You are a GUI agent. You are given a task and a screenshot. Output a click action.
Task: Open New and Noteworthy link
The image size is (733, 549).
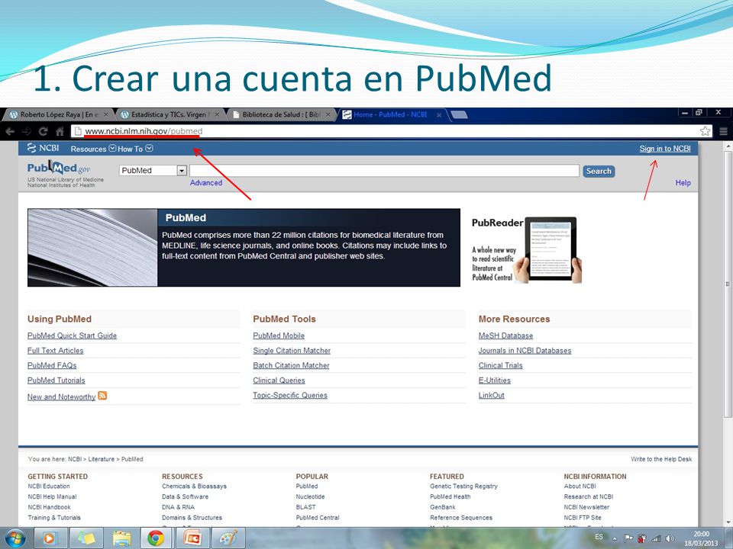[61, 396]
